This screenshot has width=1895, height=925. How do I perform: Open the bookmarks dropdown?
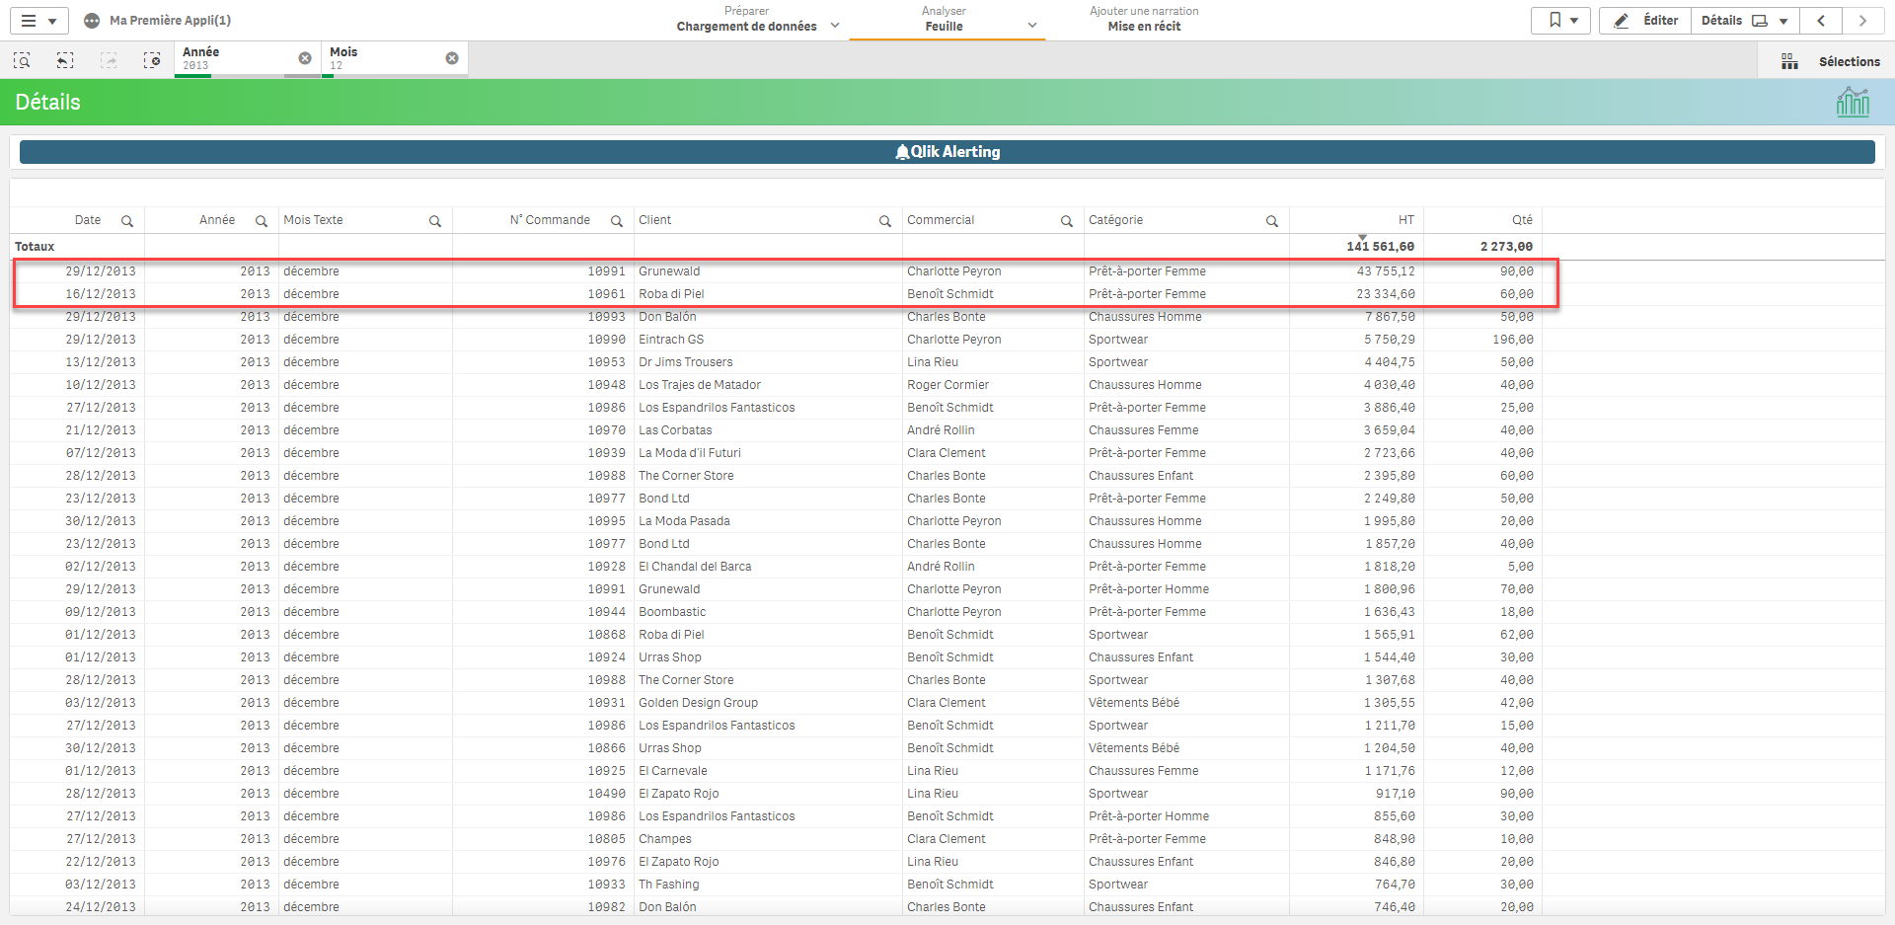click(1561, 21)
